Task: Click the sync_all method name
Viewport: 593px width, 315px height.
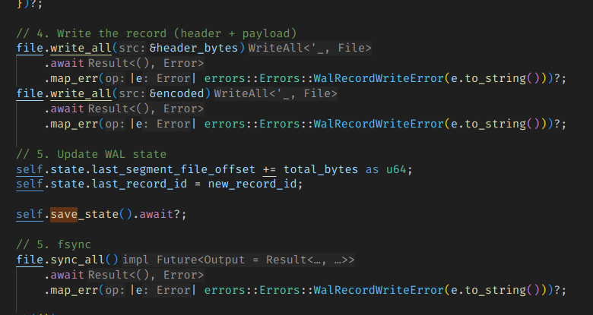Action: (x=78, y=260)
